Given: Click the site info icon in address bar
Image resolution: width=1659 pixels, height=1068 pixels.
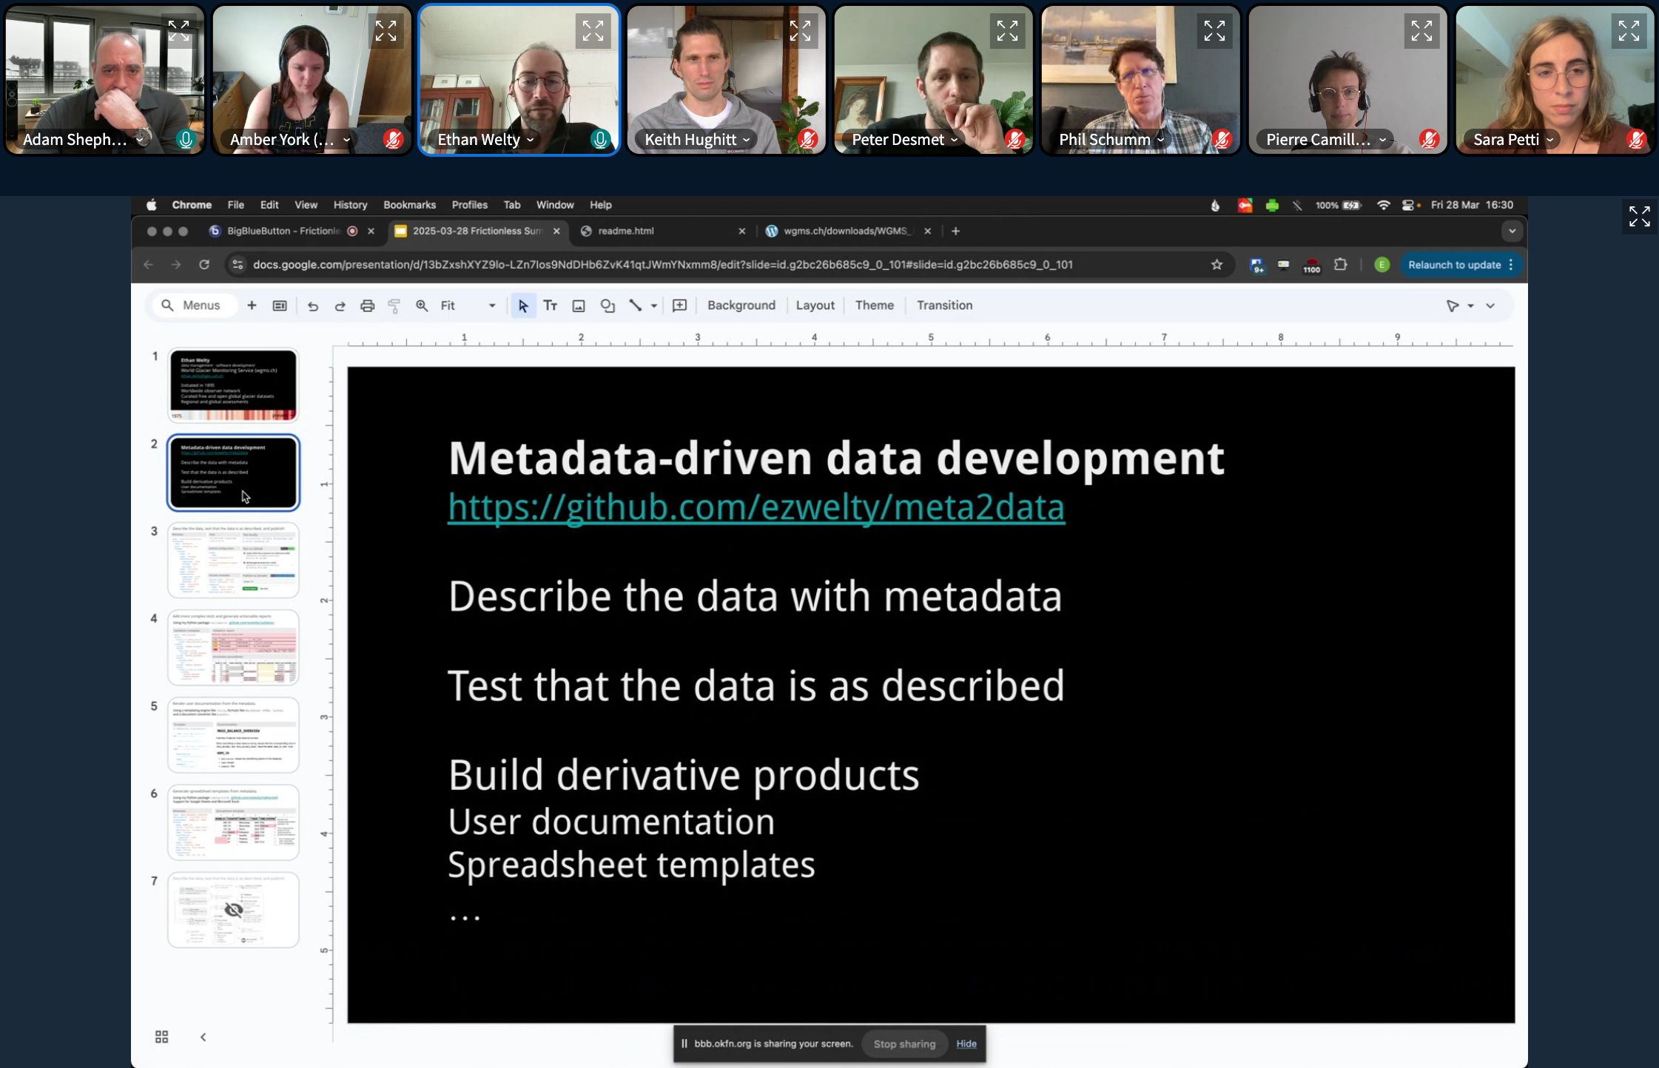Looking at the screenshot, I should (x=238, y=265).
